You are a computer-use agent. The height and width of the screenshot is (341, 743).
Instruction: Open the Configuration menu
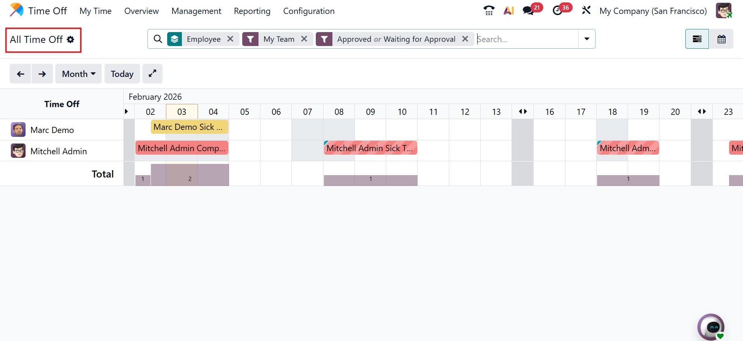click(x=309, y=11)
